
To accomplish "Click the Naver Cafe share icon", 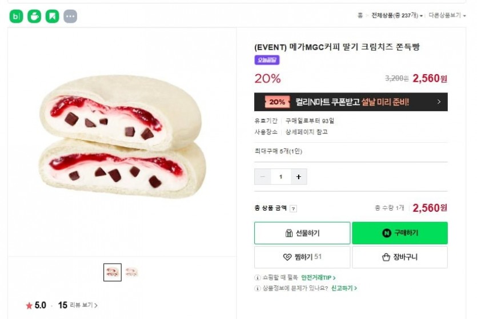I will click(x=34, y=17).
